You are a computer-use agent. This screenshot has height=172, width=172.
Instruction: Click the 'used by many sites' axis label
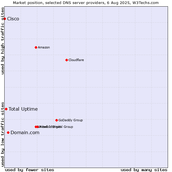coord(144,170)
